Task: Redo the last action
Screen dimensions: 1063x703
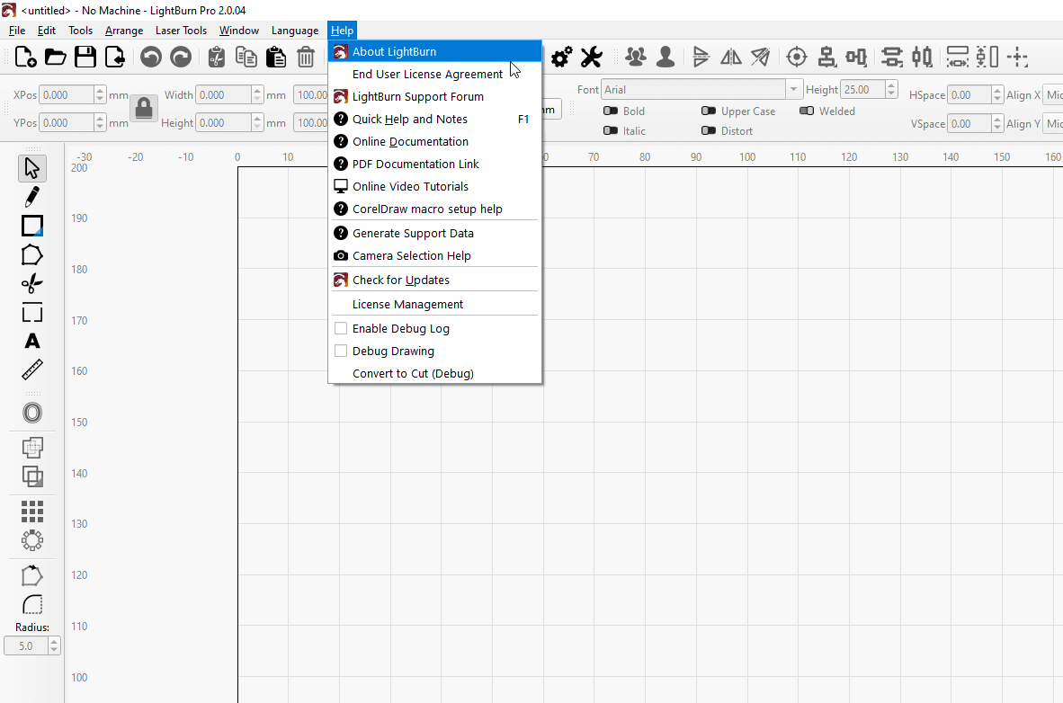Action: (181, 57)
